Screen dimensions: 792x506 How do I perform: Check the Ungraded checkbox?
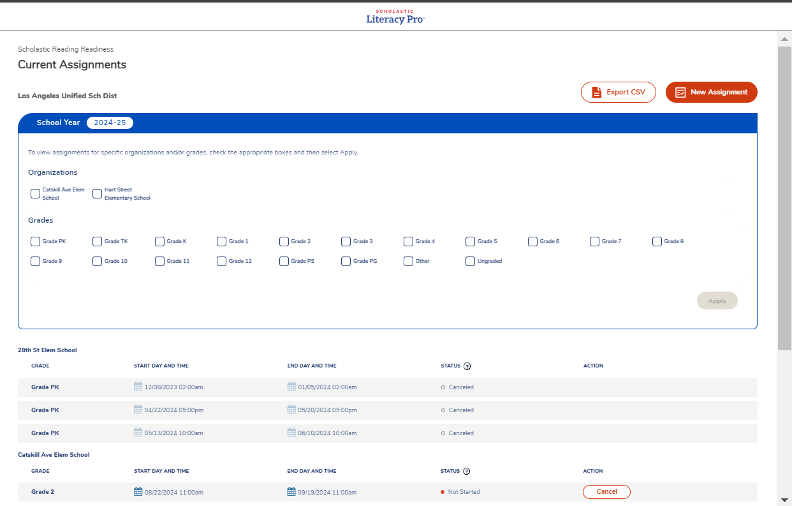pyautogui.click(x=469, y=261)
